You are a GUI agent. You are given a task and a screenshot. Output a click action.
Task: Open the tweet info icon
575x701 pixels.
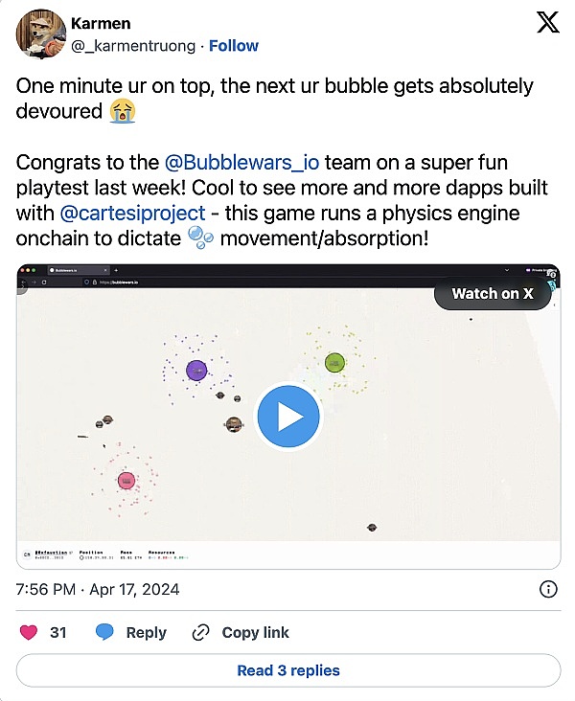[x=548, y=589]
